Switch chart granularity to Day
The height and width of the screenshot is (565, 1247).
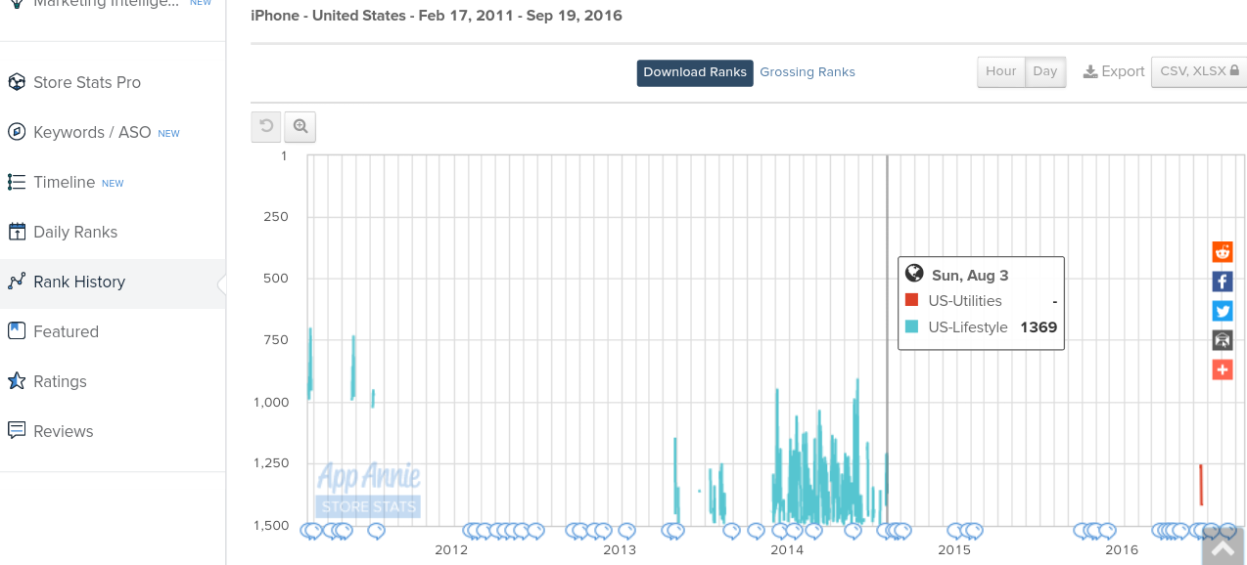1045,71
